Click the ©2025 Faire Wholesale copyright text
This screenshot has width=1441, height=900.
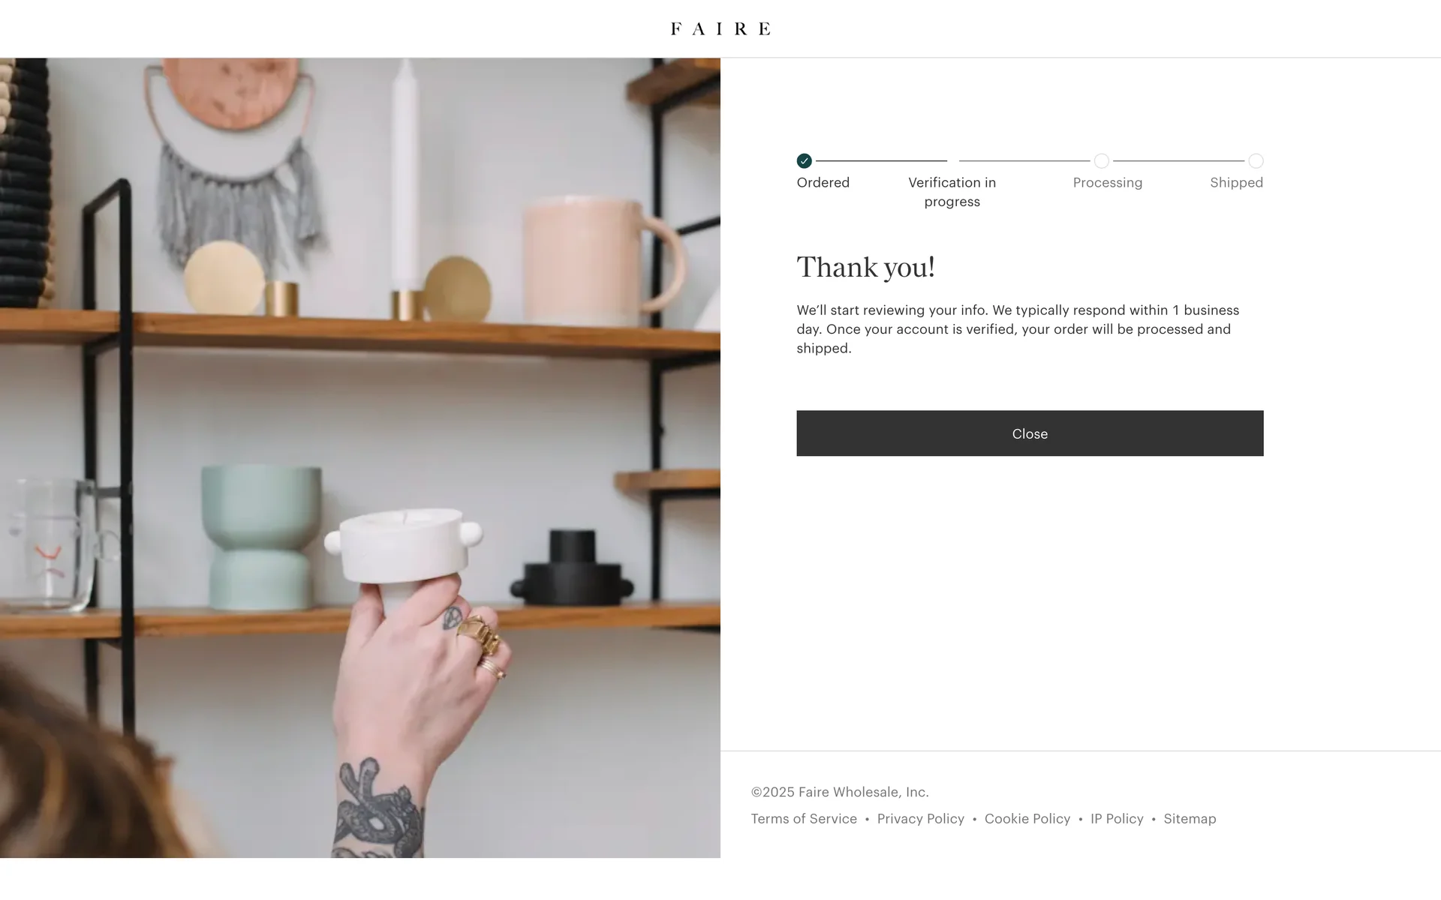[x=840, y=792]
